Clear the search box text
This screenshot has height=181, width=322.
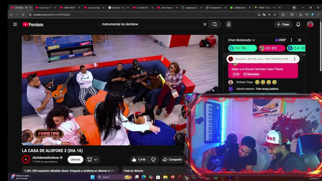[205, 24]
